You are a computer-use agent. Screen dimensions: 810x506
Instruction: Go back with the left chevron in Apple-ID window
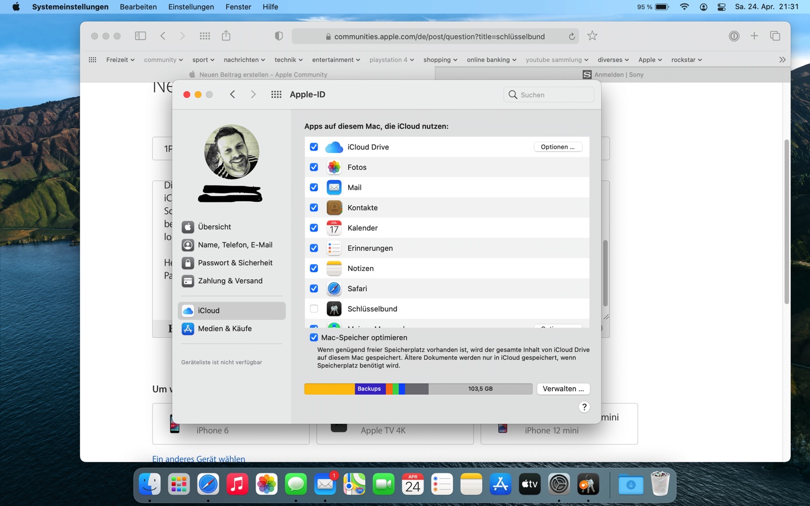point(232,94)
